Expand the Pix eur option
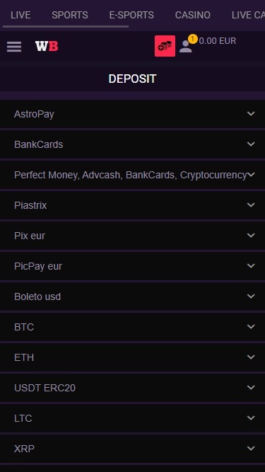 [x=133, y=236]
